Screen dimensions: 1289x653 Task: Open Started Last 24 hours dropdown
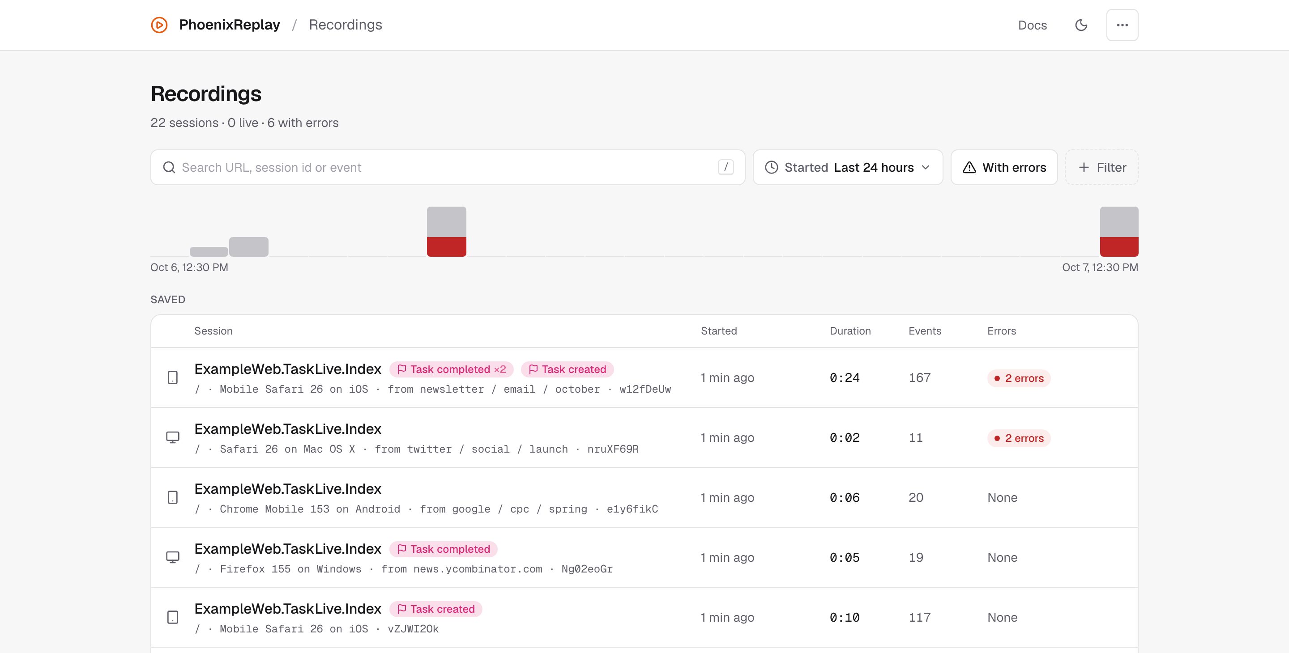(848, 168)
